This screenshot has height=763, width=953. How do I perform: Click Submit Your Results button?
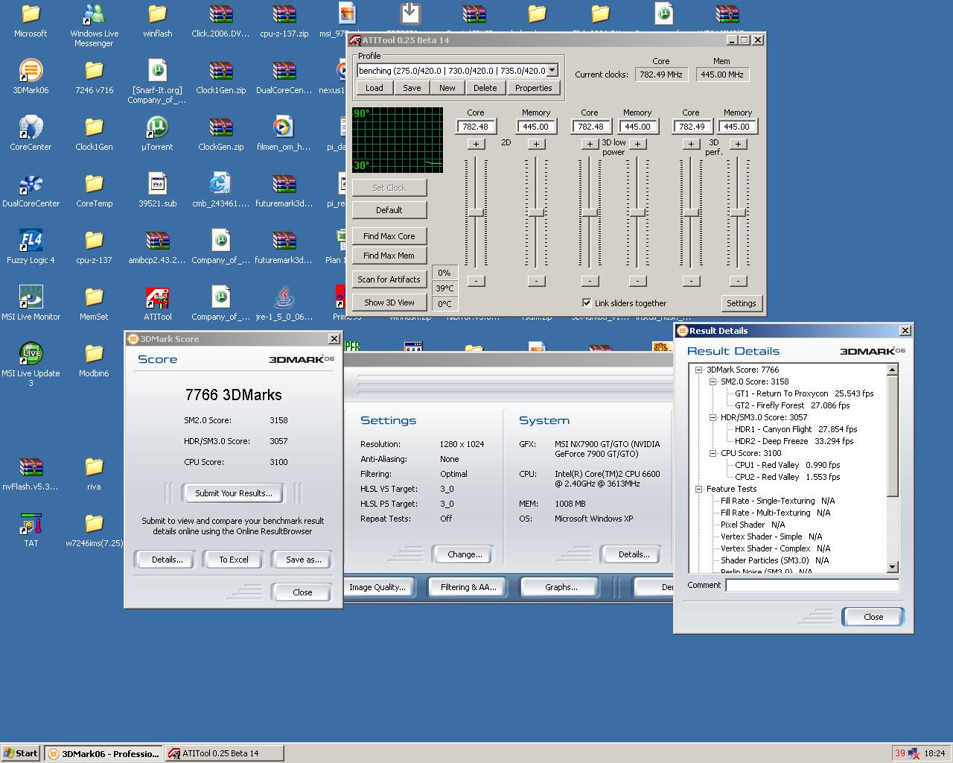[234, 493]
